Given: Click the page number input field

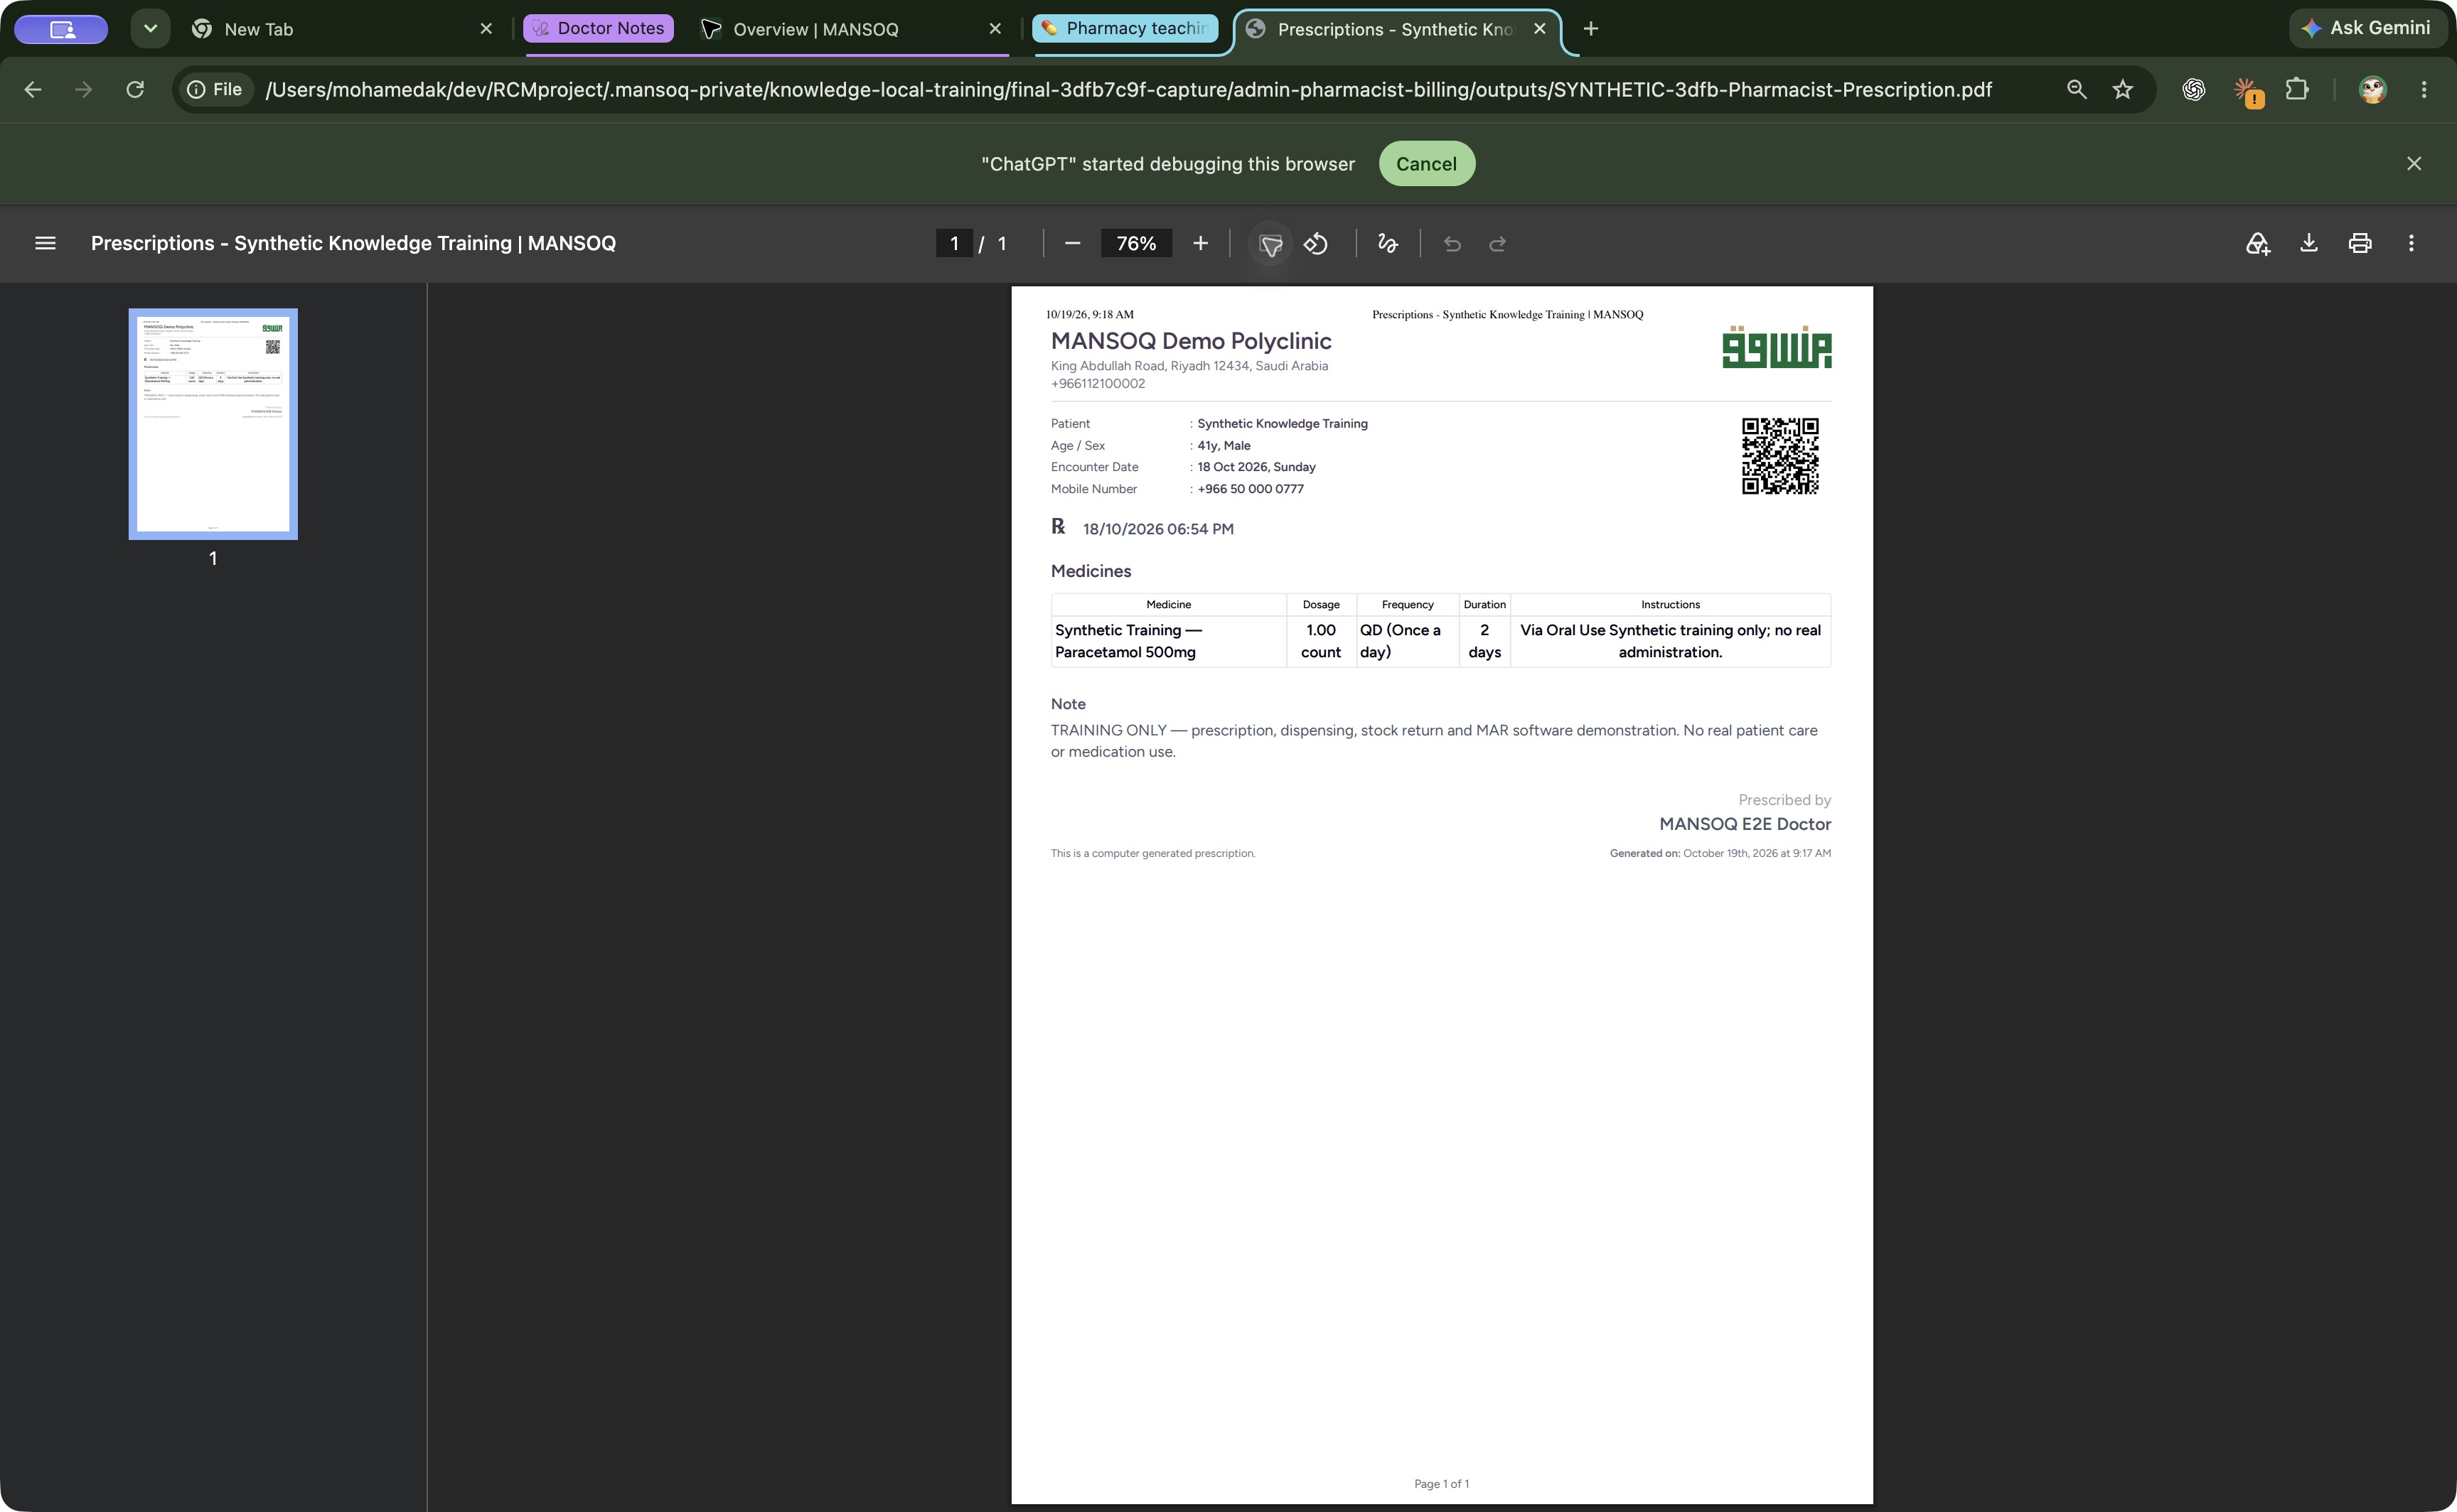Looking at the screenshot, I should pyautogui.click(x=954, y=243).
